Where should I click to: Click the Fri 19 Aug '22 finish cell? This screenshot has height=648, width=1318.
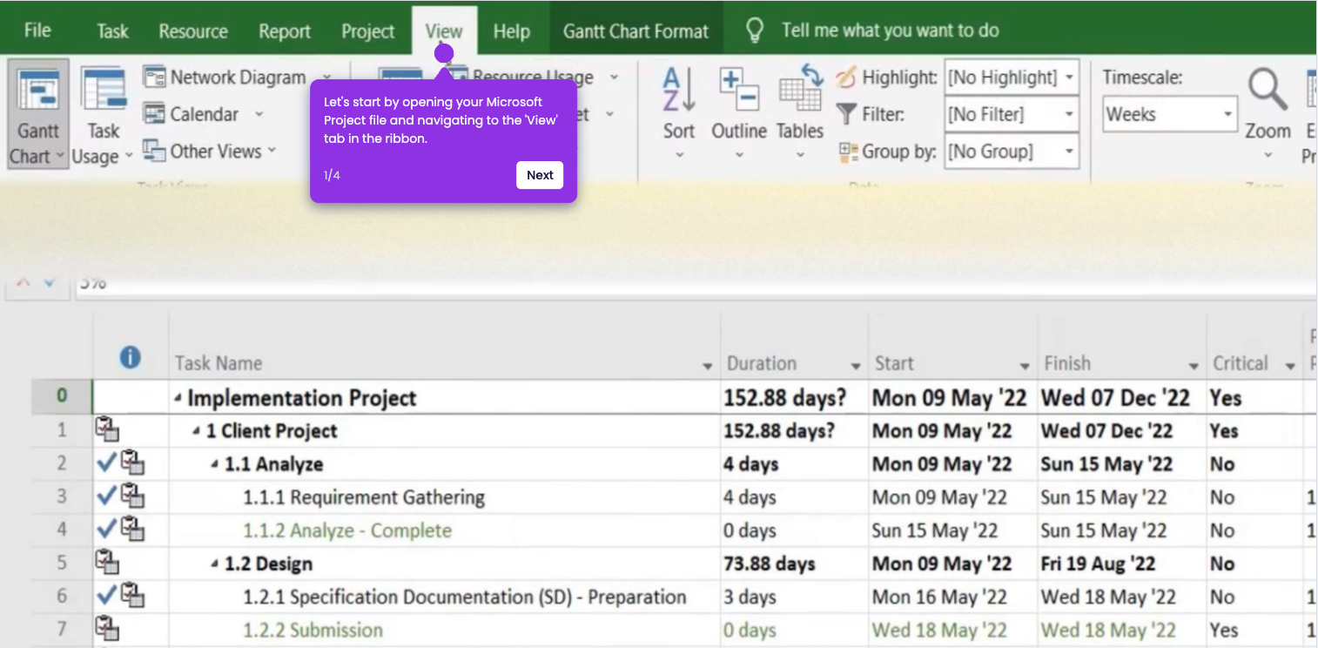(1121, 564)
